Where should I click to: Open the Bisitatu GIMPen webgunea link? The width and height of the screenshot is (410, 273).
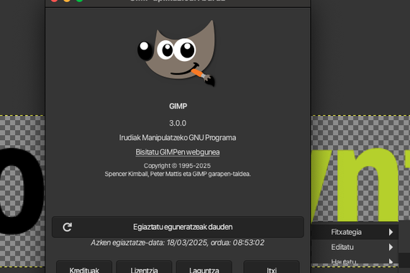point(178,152)
